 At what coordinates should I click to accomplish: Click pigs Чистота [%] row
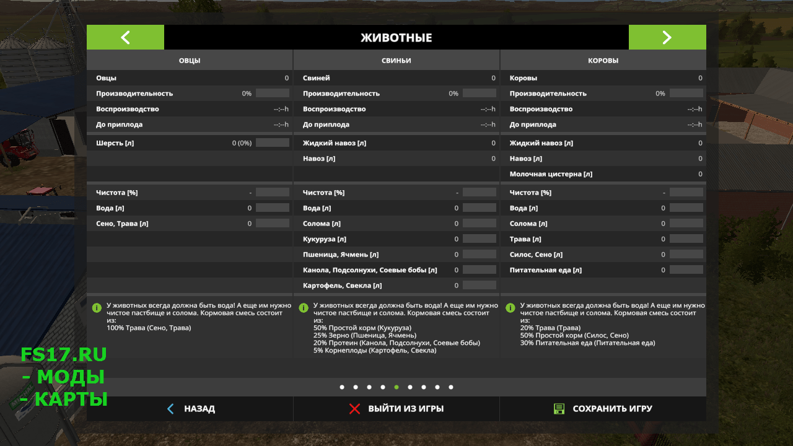(x=396, y=193)
